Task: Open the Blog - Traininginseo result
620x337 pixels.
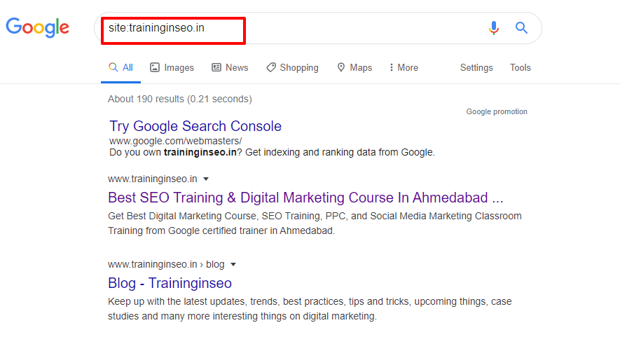Action: 170,283
